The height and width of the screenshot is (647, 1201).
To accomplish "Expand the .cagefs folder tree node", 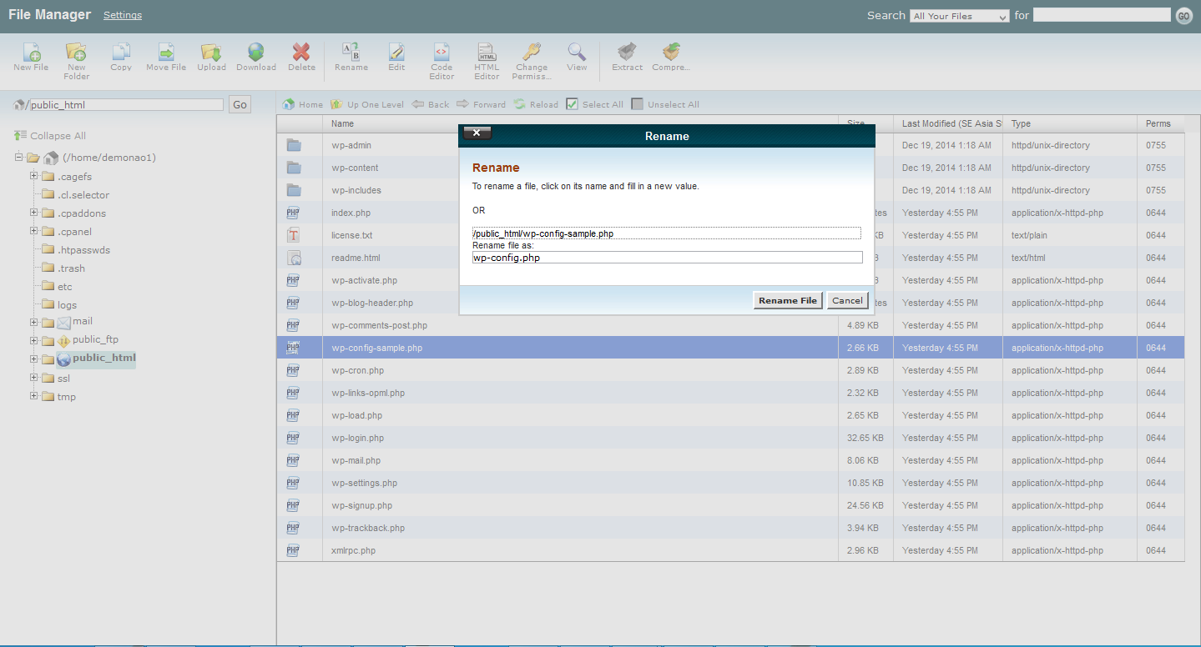I will (x=34, y=176).
